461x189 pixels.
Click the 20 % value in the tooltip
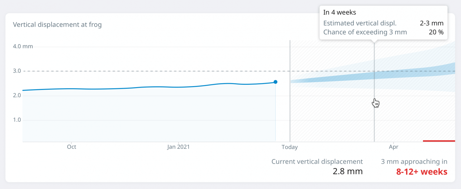(436, 32)
